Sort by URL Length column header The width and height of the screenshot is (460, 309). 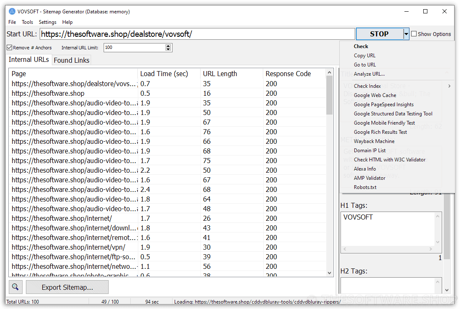[232, 74]
